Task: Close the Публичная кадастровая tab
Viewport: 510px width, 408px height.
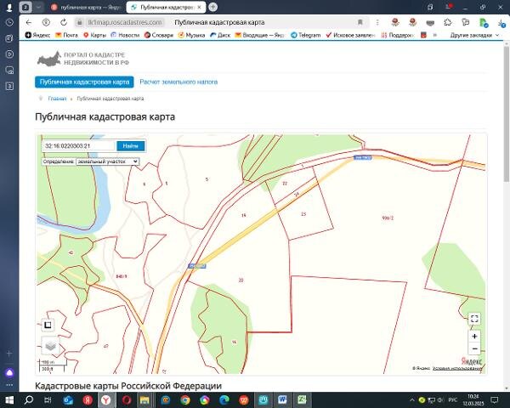Action: point(200,7)
